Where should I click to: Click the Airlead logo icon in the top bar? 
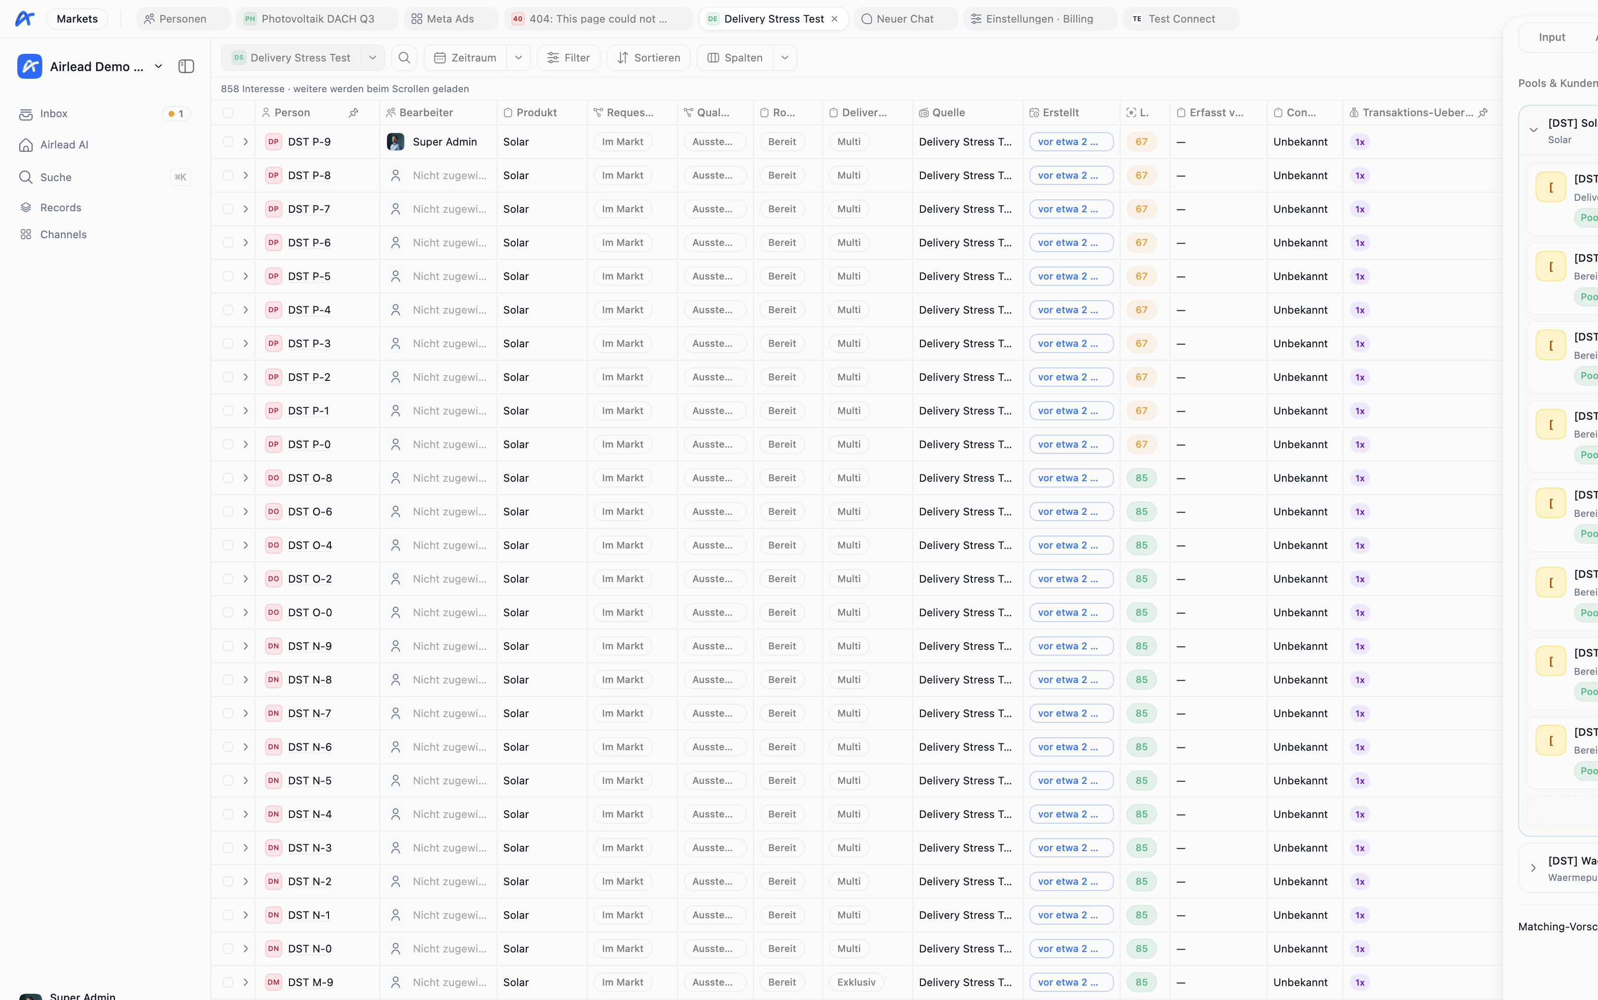[24, 19]
